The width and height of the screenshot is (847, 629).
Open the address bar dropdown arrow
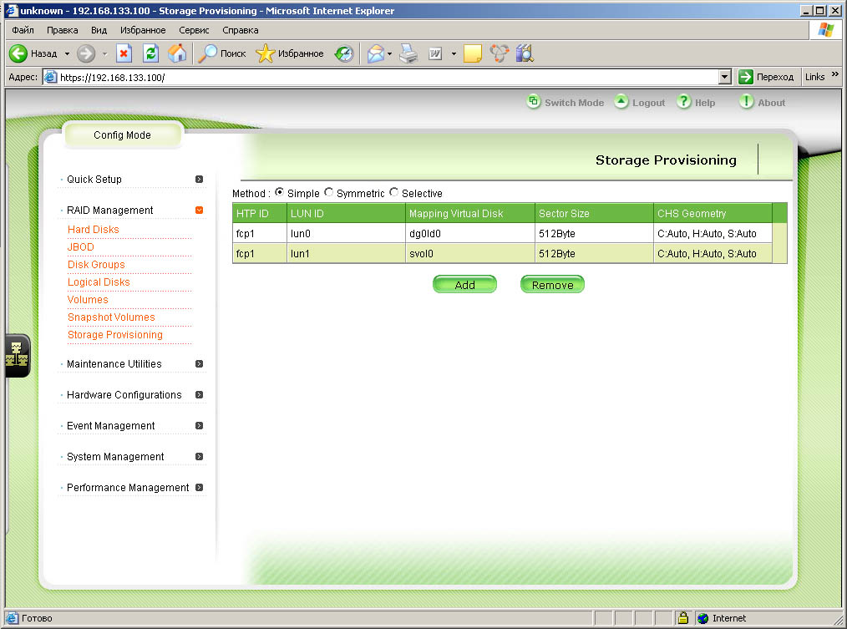pos(725,78)
